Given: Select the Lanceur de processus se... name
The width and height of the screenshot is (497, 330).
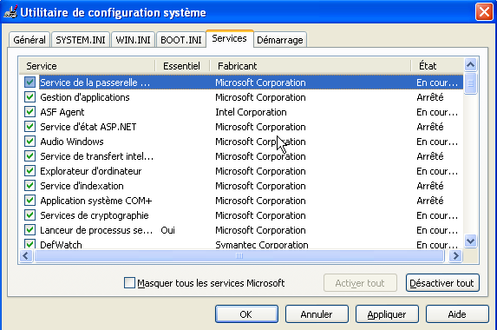Looking at the screenshot, I should [96, 230].
